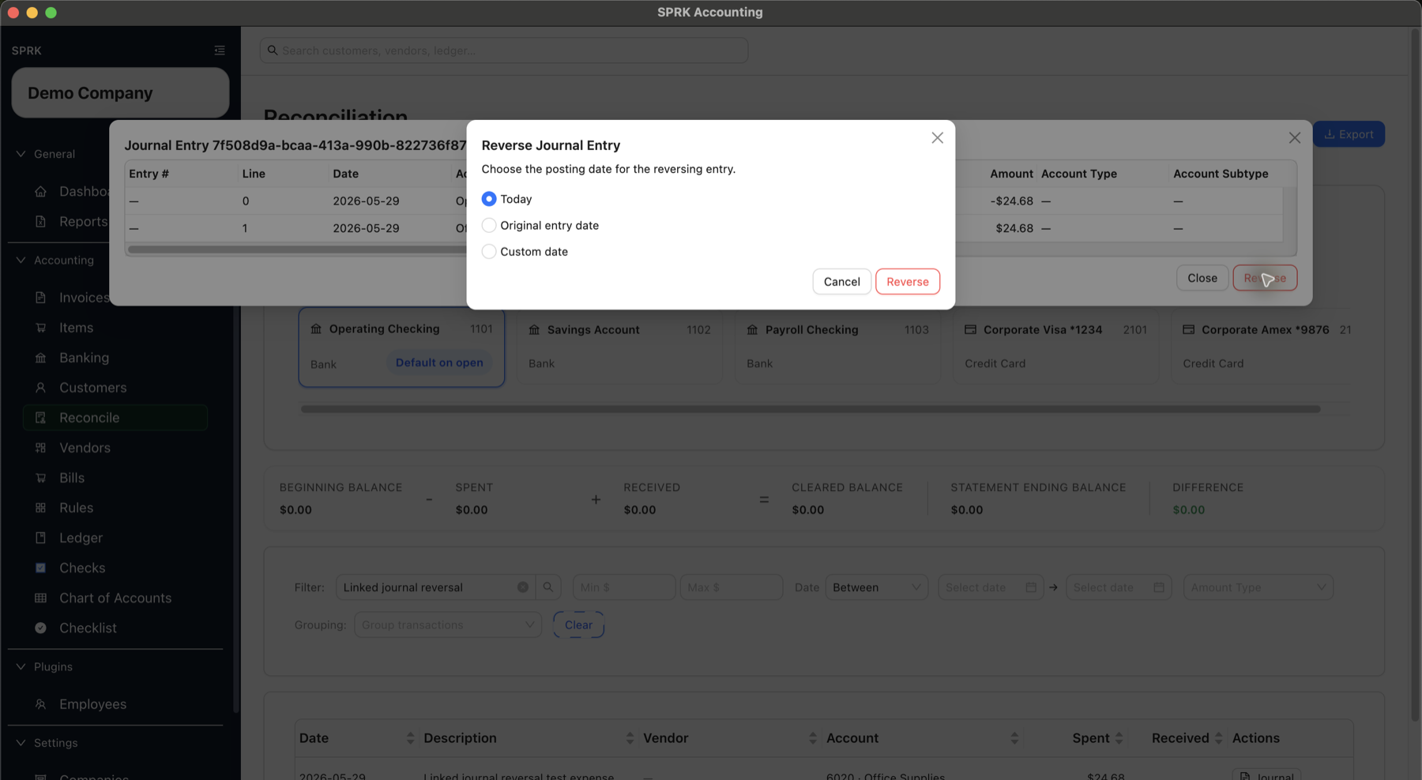The image size is (1422, 780).
Task: Select the Custom date radio option
Action: click(489, 251)
